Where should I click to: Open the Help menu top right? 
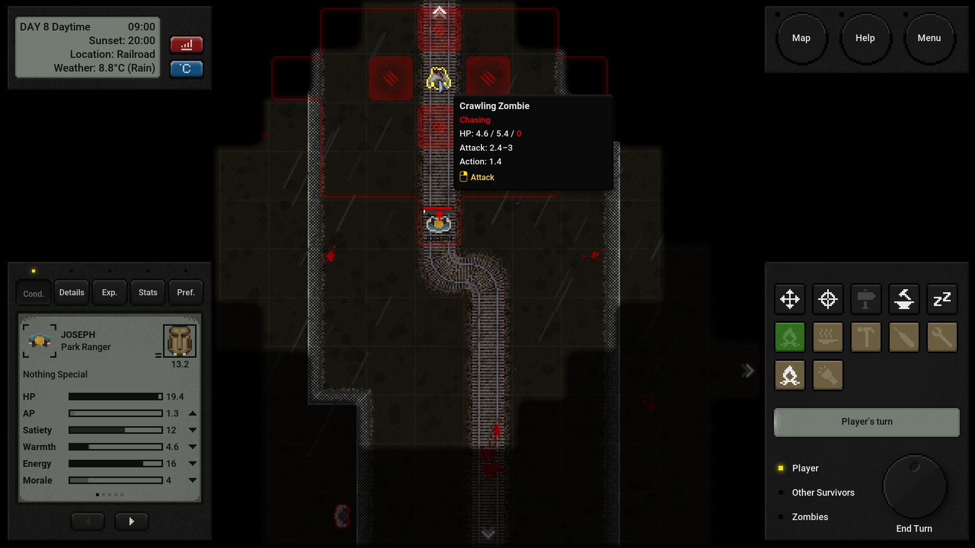point(864,38)
